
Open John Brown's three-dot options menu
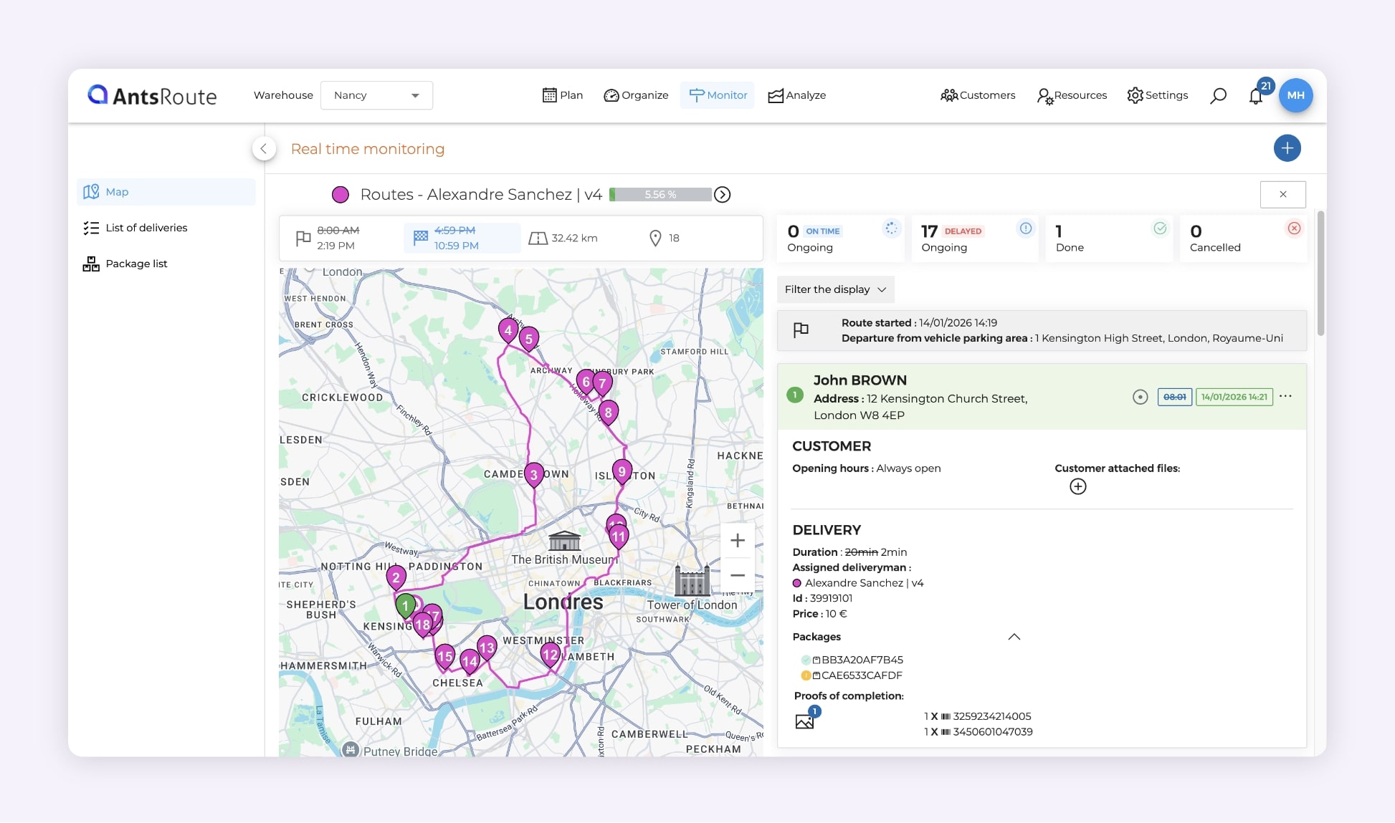1285,396
